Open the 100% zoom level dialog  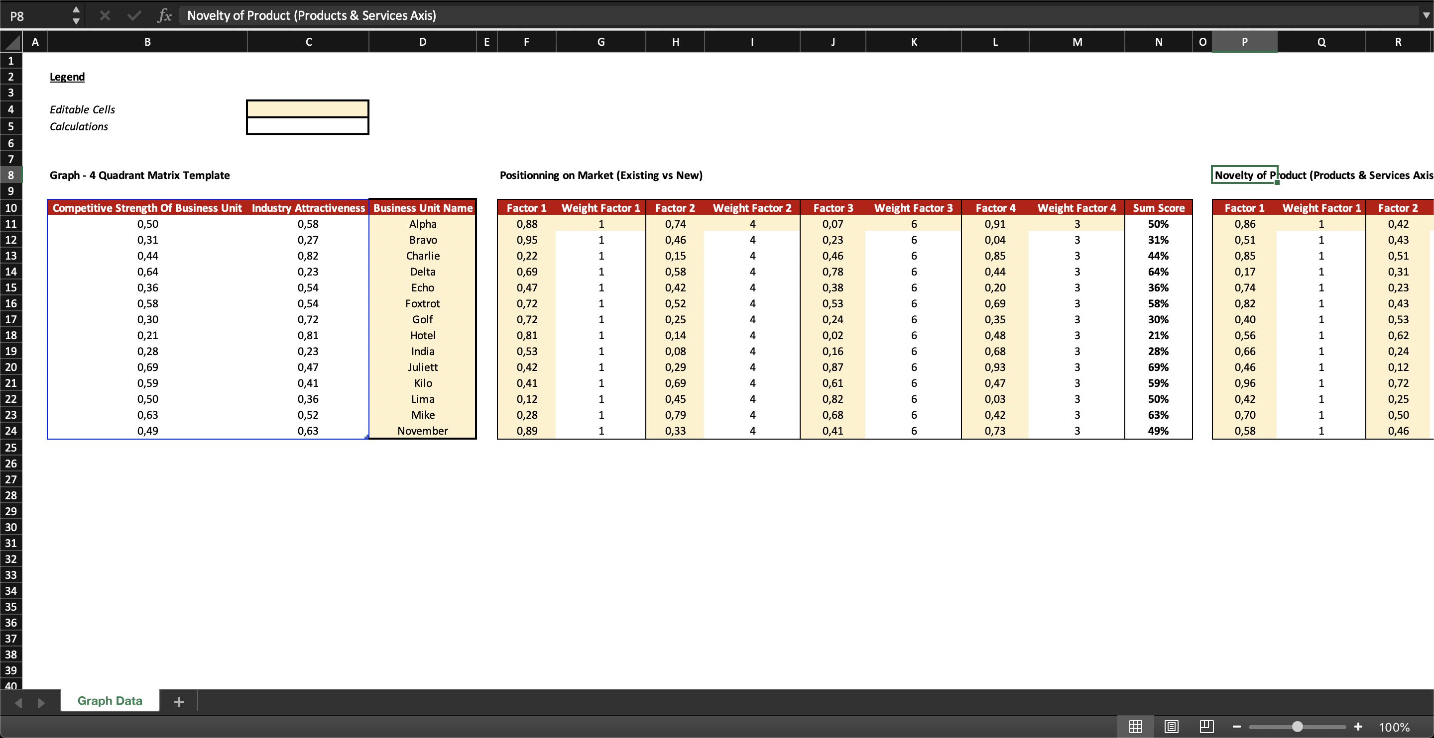click(x=1394, y=728)
